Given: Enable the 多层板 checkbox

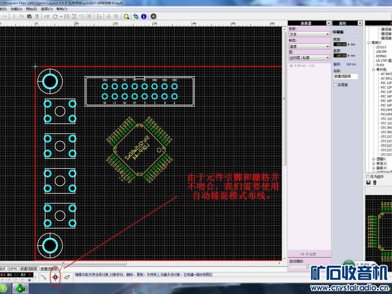Looking at the screenshot, I should coord(335,85).
